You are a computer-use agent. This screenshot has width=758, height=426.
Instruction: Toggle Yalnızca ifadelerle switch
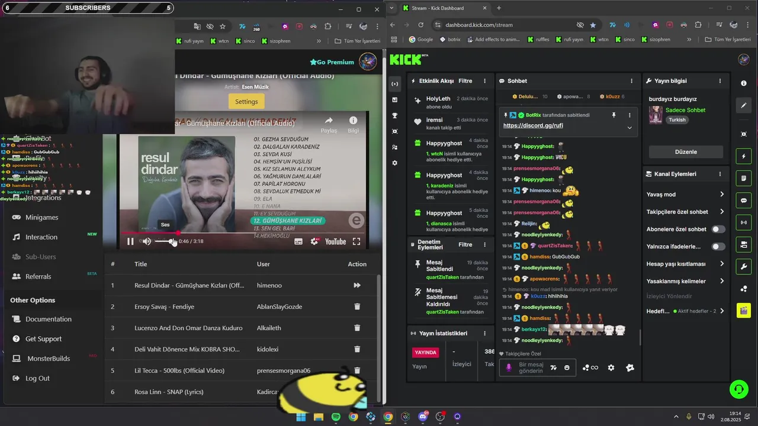point(718,246)
